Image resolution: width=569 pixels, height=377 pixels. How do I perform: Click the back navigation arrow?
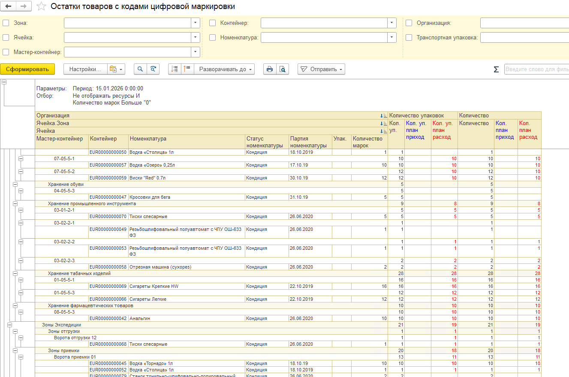(9, 6)
